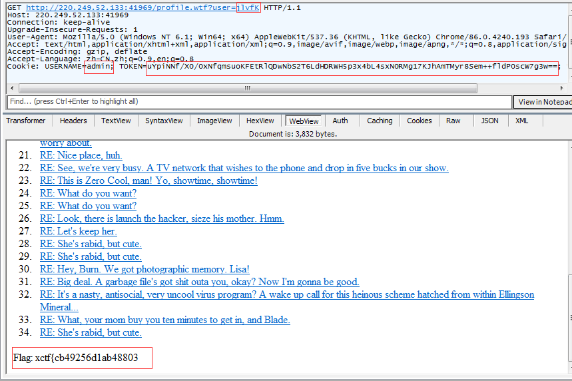Switch to the JSON tab

click(489, 121)
